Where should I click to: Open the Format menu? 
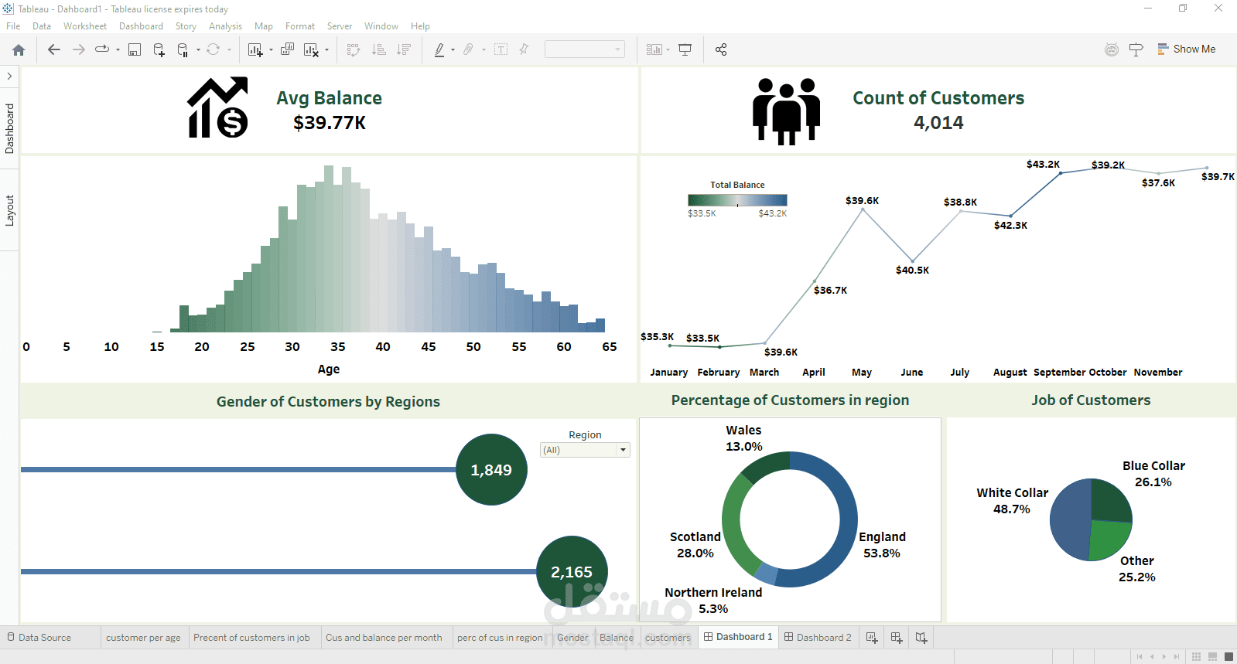[300, 26]
